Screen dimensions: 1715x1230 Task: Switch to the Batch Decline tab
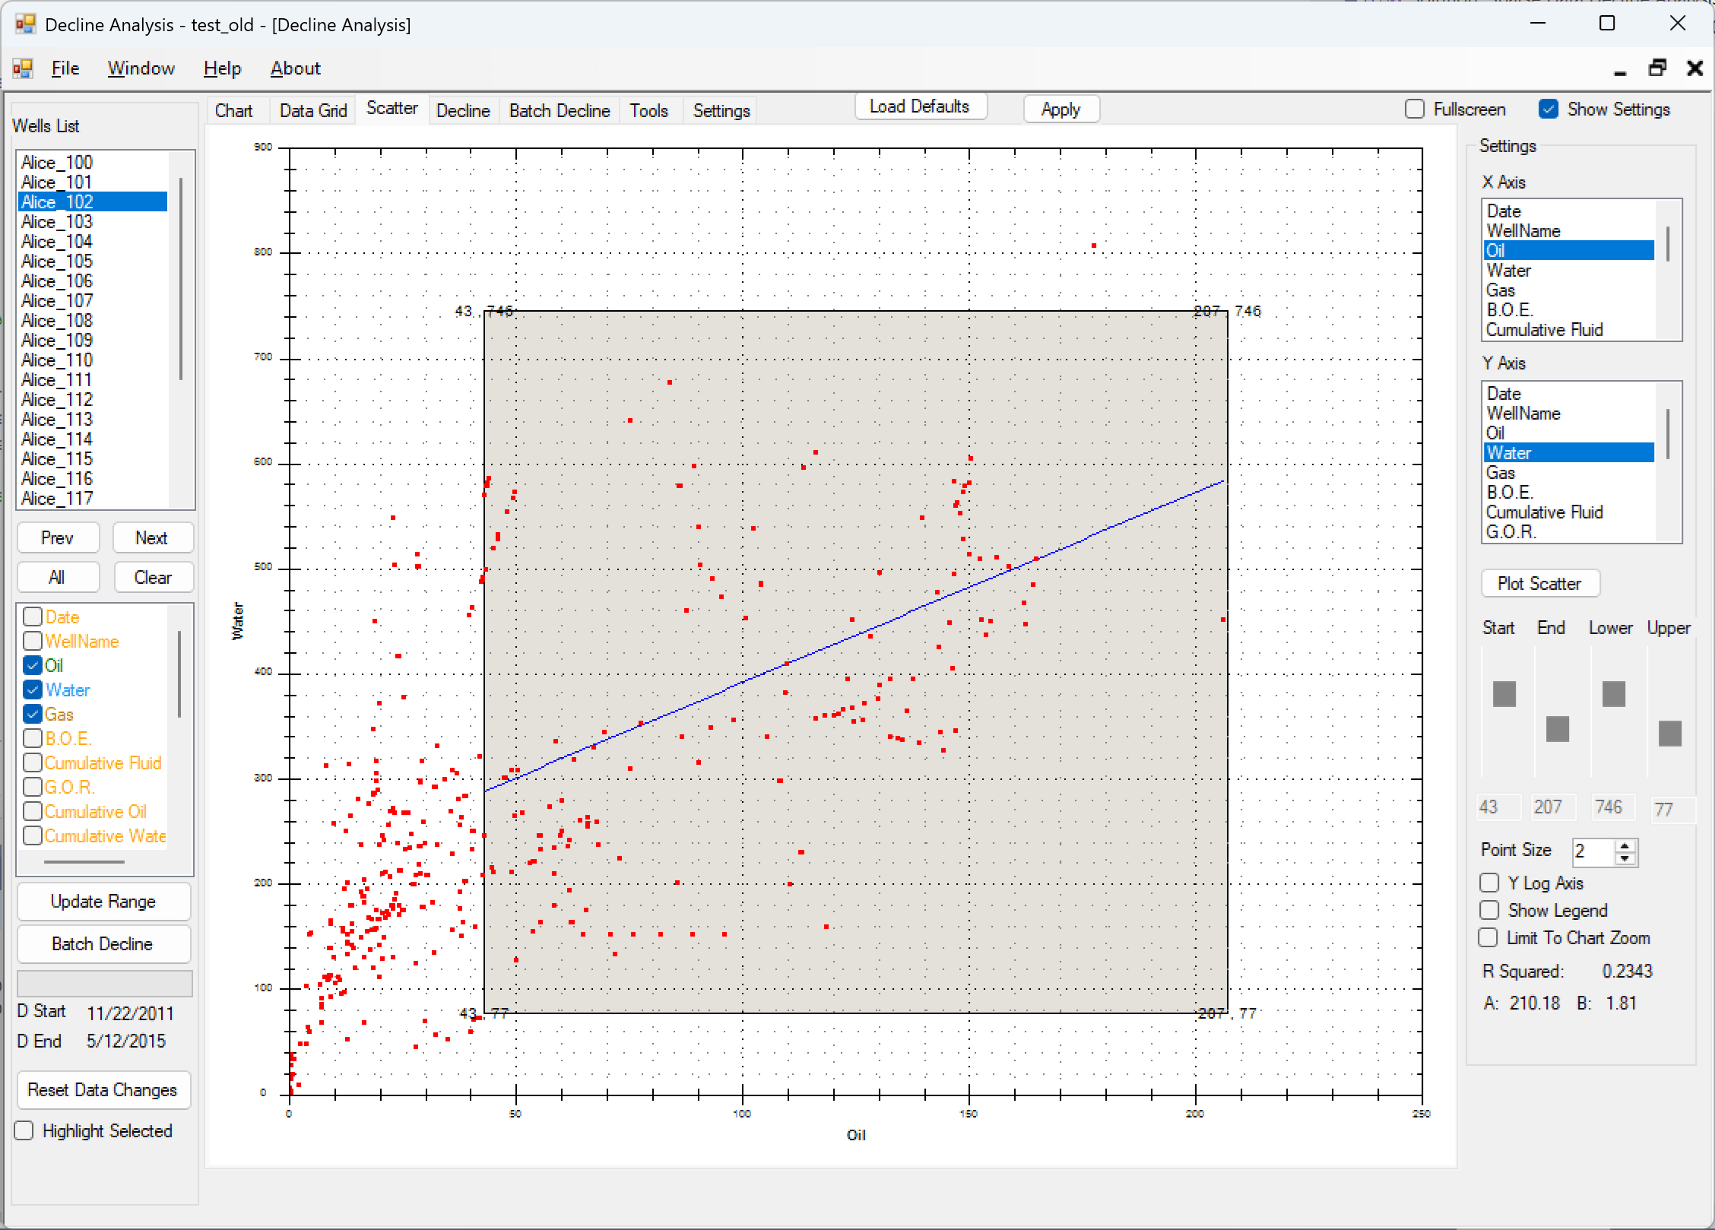coord(560,111)
